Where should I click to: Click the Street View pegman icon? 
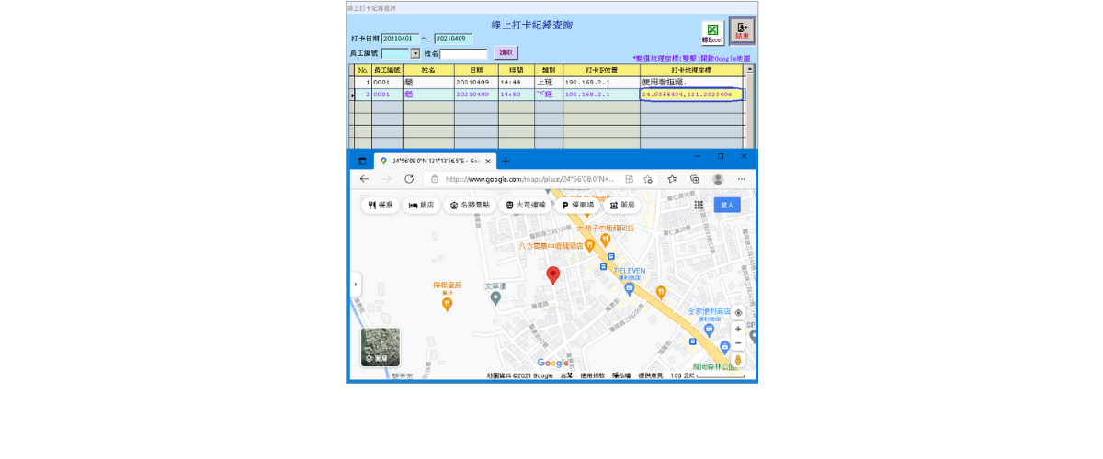[738, 360]
